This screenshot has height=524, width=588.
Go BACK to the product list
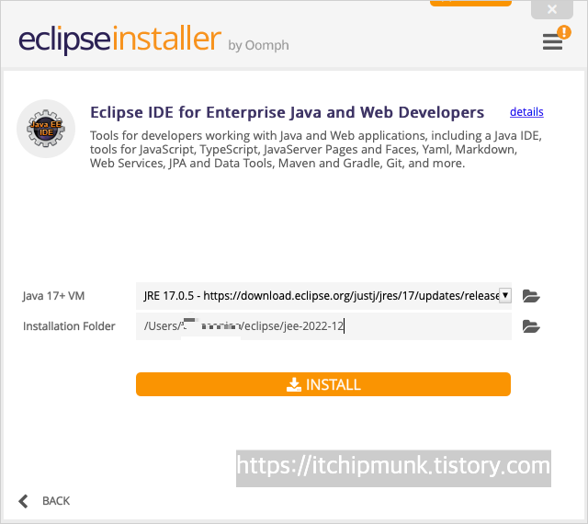coord(44,501)
